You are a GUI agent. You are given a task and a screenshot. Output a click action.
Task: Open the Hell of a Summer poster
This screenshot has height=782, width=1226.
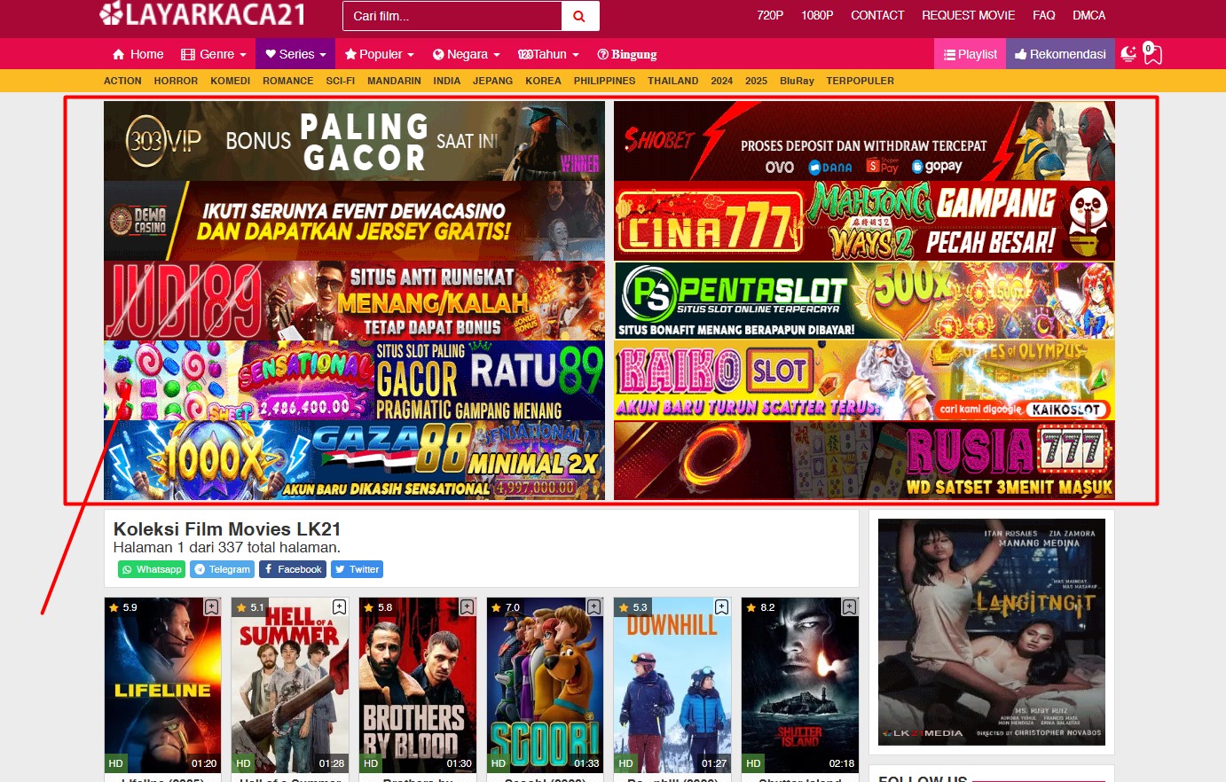pos(290,685)
